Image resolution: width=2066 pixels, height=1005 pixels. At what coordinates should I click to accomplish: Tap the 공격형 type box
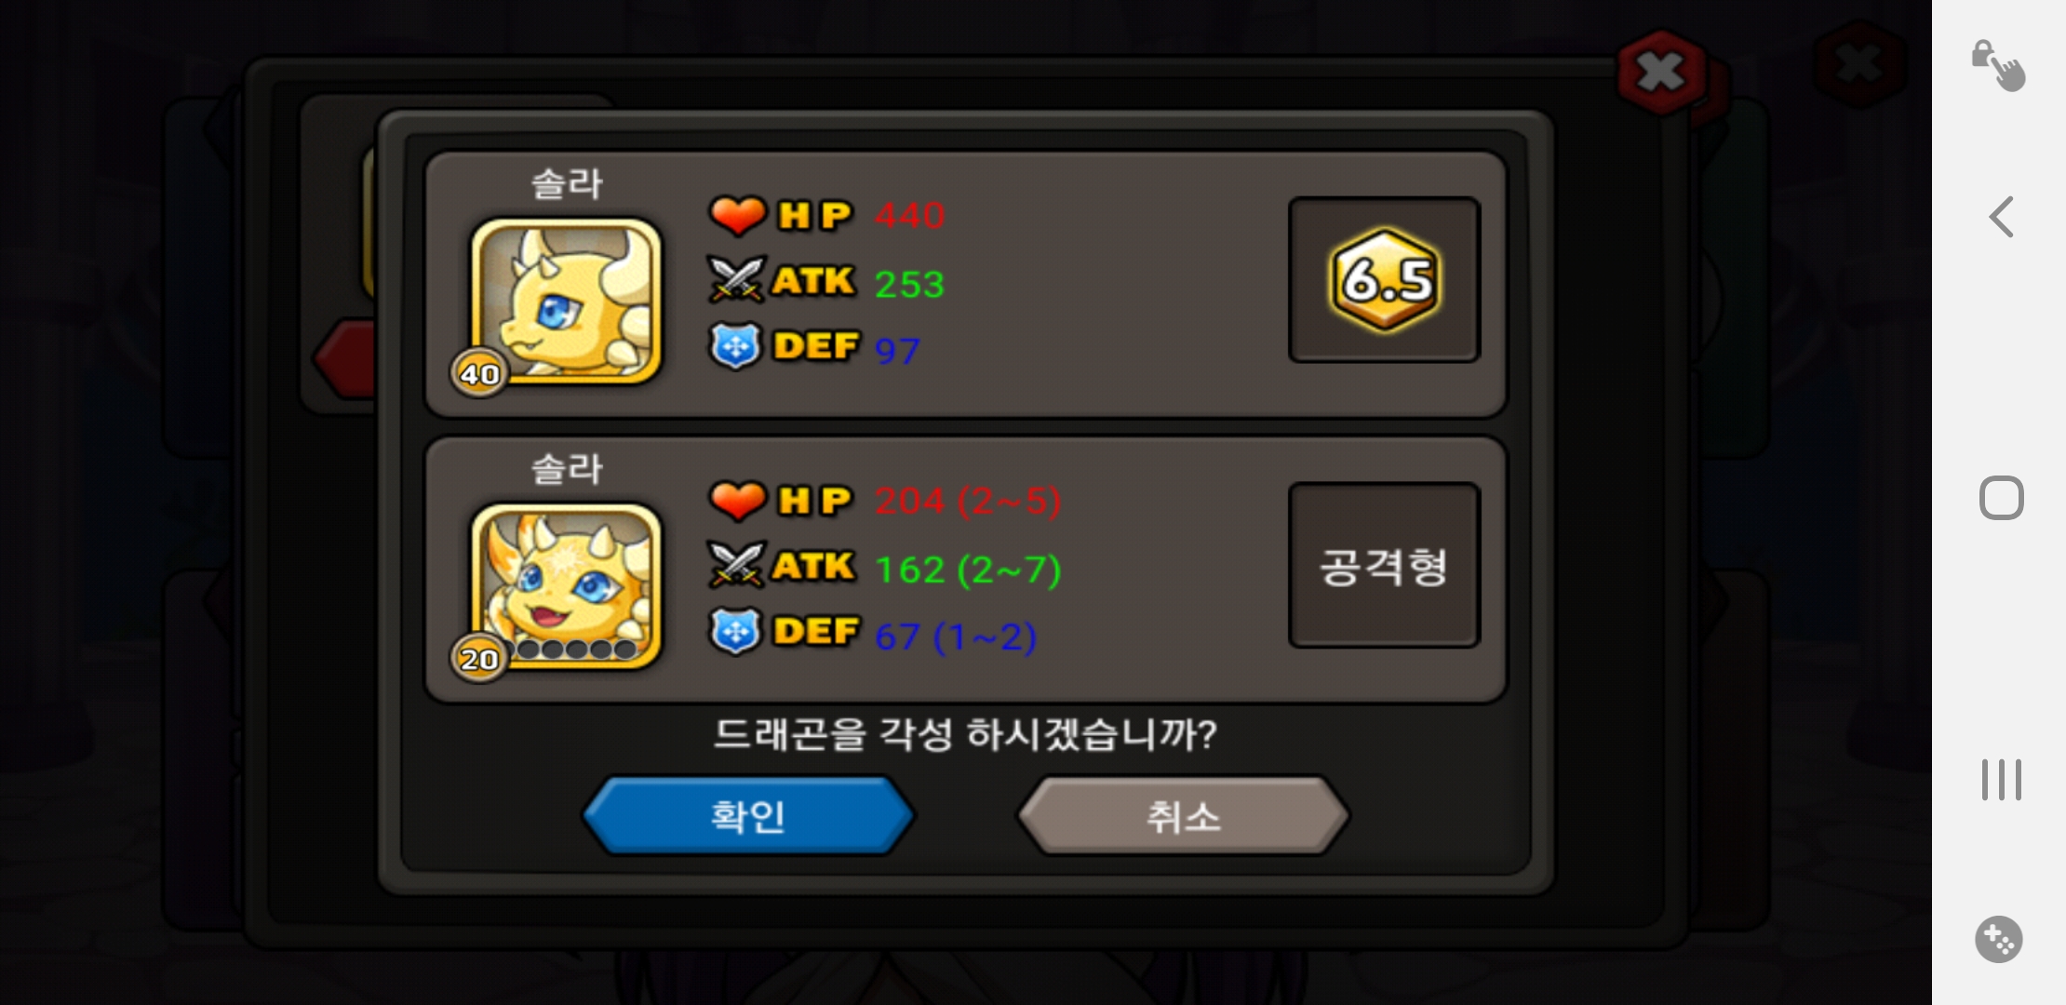(x=1385, y=565)
